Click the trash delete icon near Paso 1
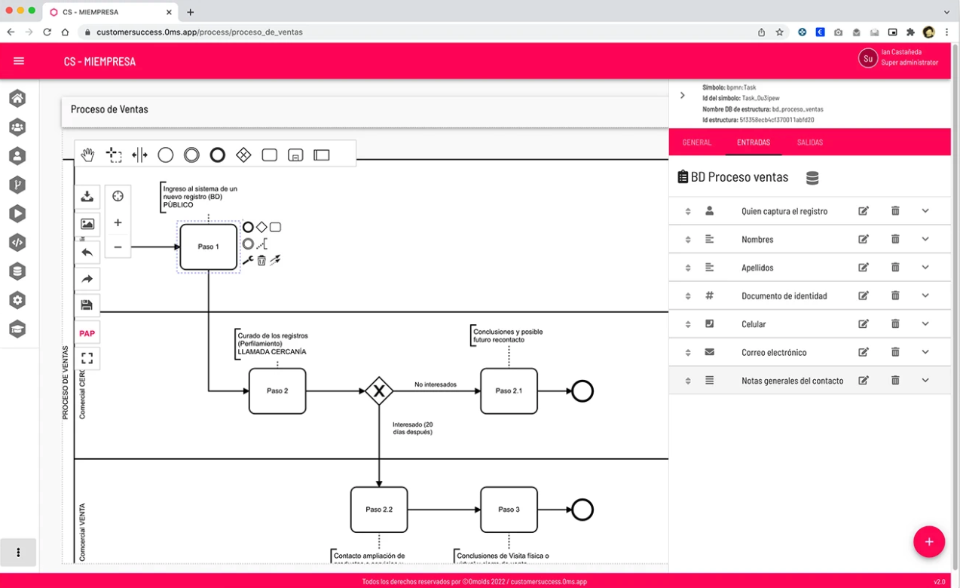This screenshot has height=588, width=960. (261, 260)
